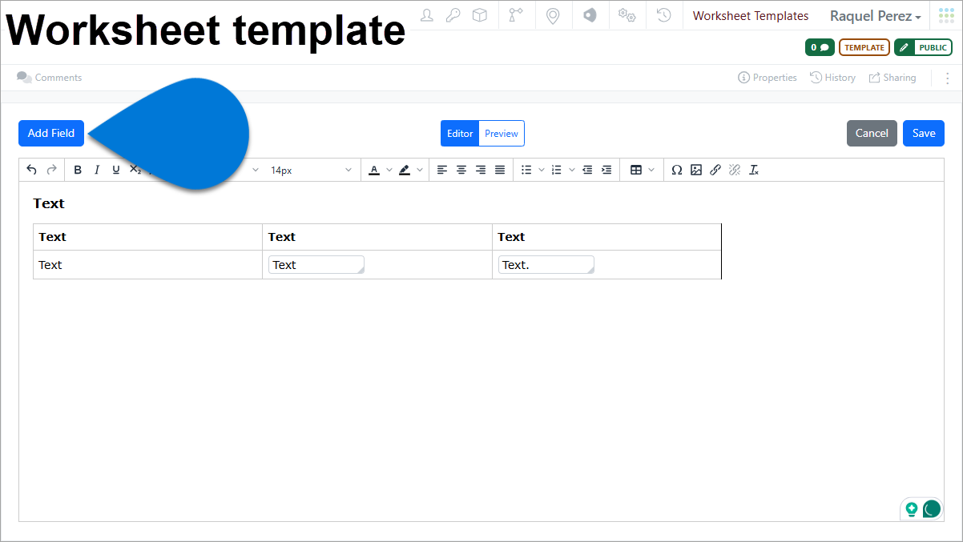Screen dimensions: 963x542
Task: Expand the text color picker arrow
Action: (x=389, y=170)
